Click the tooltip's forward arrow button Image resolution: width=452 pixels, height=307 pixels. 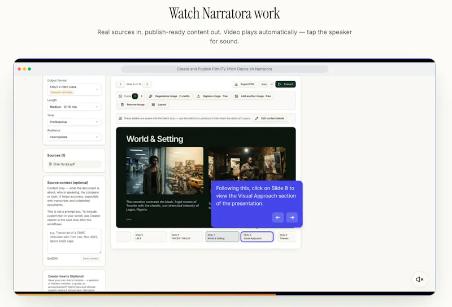292,217
